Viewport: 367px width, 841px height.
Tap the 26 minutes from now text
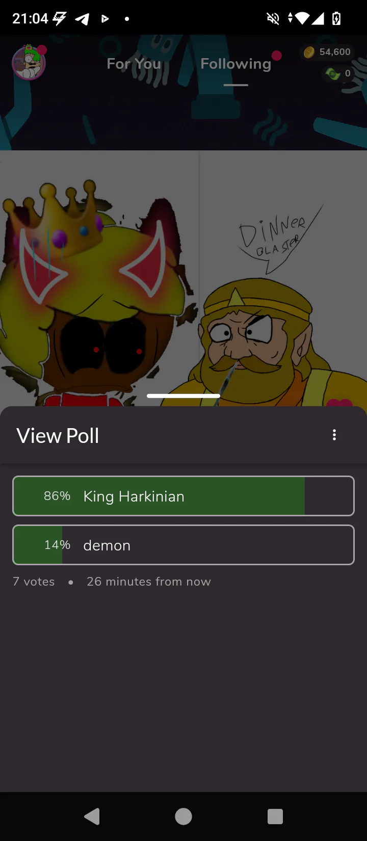tap(149, 582)
